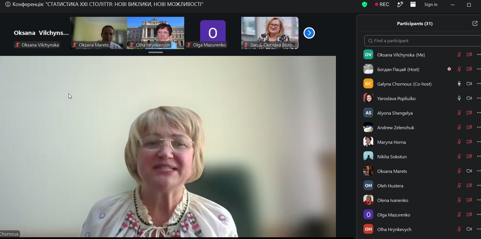Open the view layout grid icon

(413, 4)
